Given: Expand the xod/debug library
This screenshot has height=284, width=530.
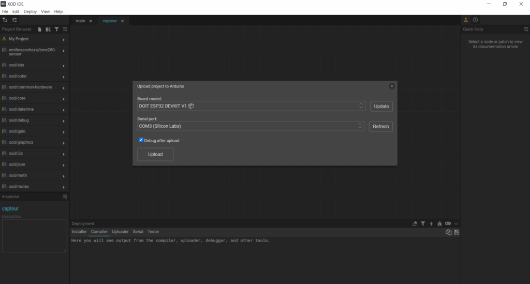Looking at the screenshot, I should click(x=64, y=121).
